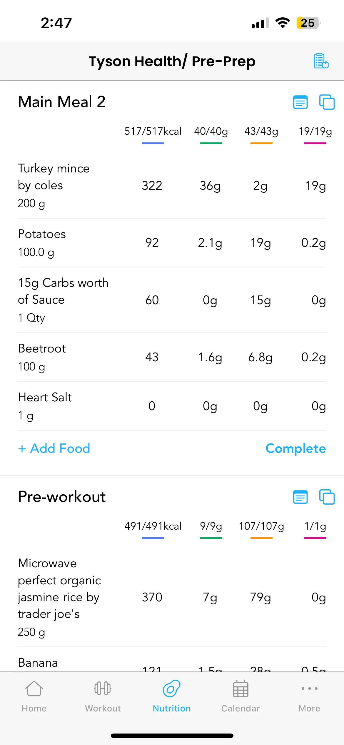Image resolution: width=344 pixels, height=745 pixels.
Task: Tap the 517/517kcal calorie progress indicator
Action: pyautogui.click(x=153, y=134)
